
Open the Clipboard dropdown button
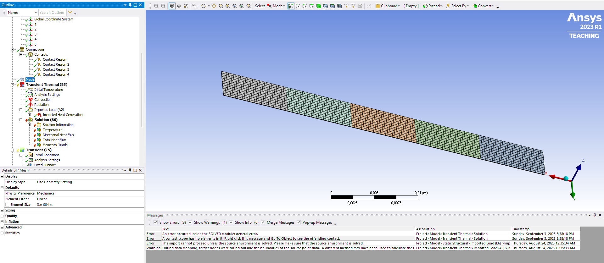point(388,6)
